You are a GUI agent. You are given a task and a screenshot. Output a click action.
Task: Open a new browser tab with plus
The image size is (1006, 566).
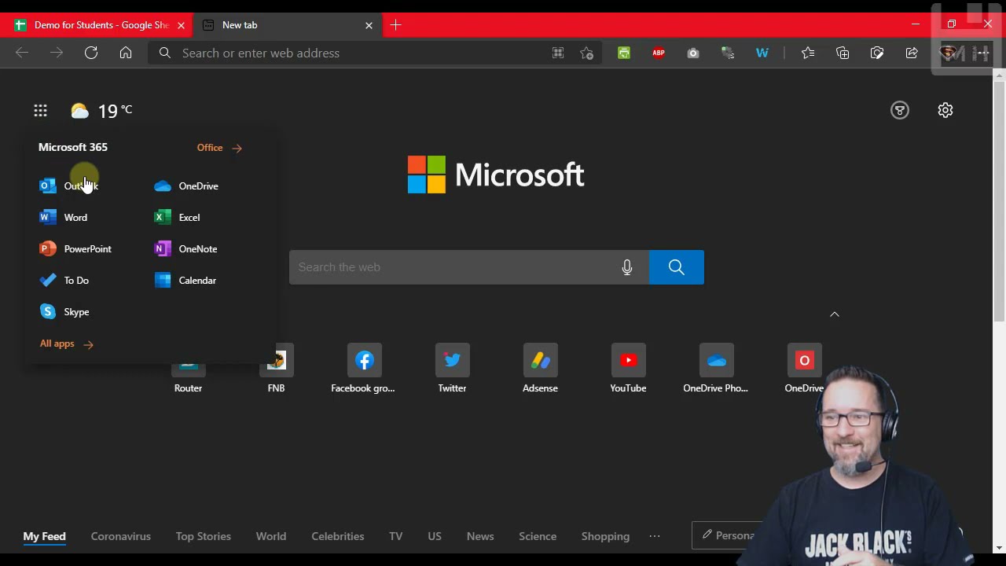(x=395, y=25)
